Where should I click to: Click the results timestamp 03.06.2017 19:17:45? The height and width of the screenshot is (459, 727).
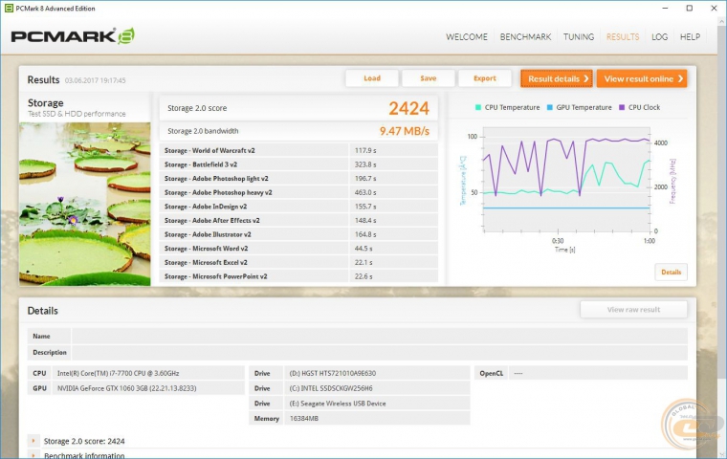[95, 80]
